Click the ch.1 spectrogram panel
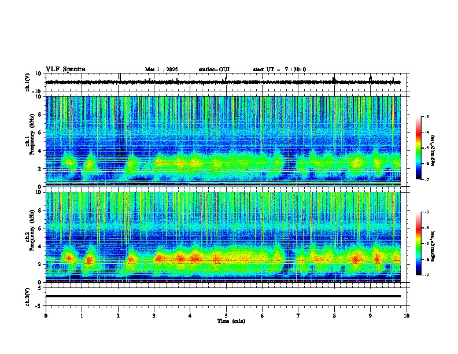Screen dimensions: 458x354 (223, 141)
